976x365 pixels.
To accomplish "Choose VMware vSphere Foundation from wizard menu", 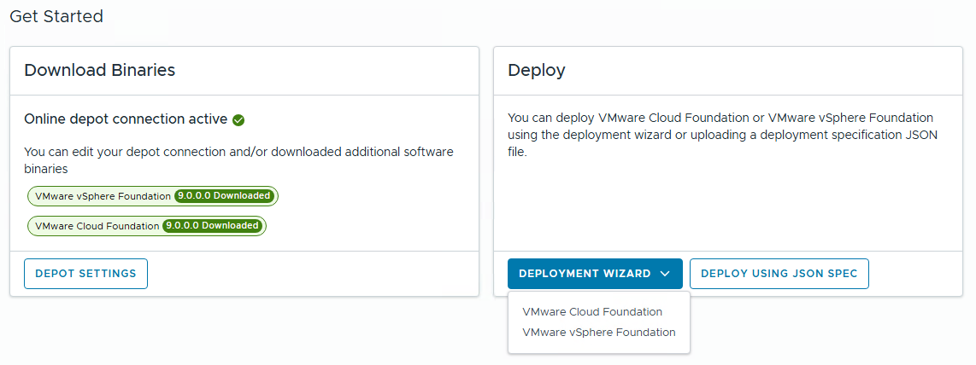I will 598,333.
